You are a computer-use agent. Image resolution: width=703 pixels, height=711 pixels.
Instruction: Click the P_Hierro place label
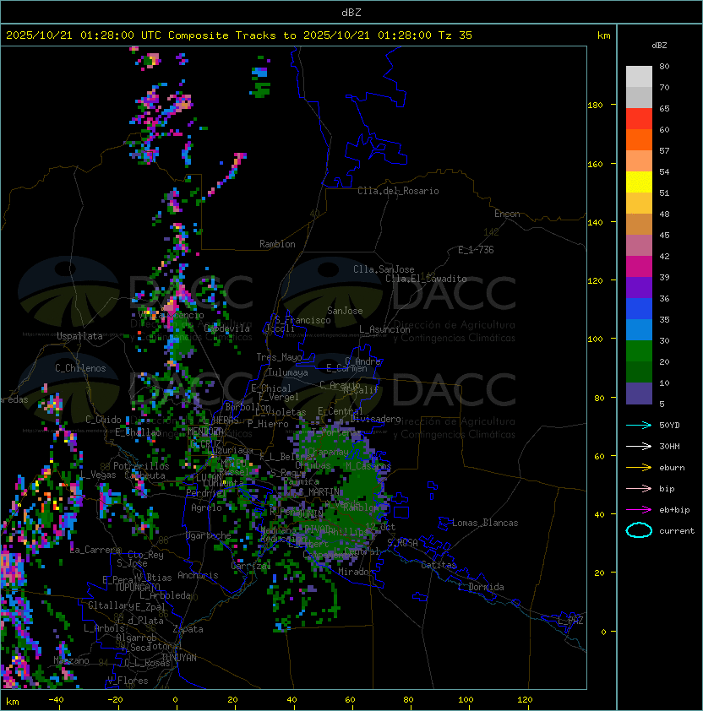[x=268, y=424]
